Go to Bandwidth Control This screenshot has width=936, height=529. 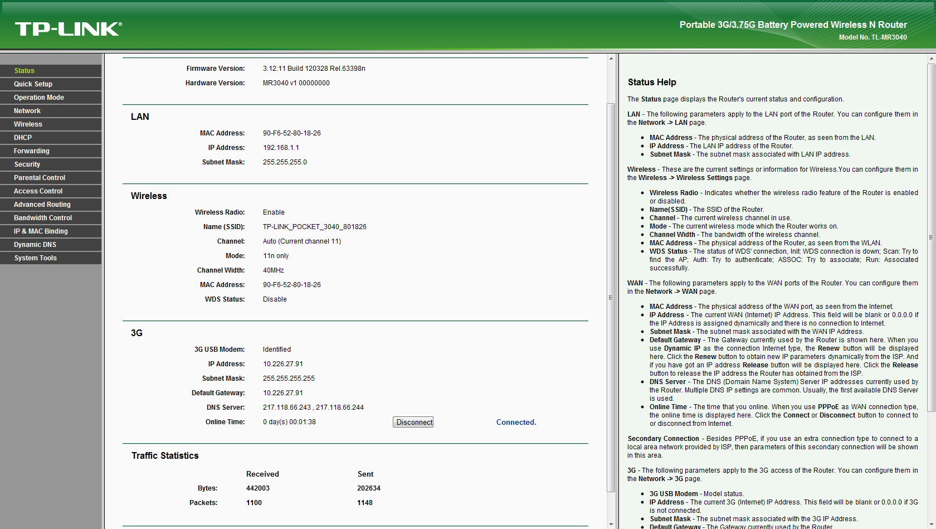tap(51, 218)
